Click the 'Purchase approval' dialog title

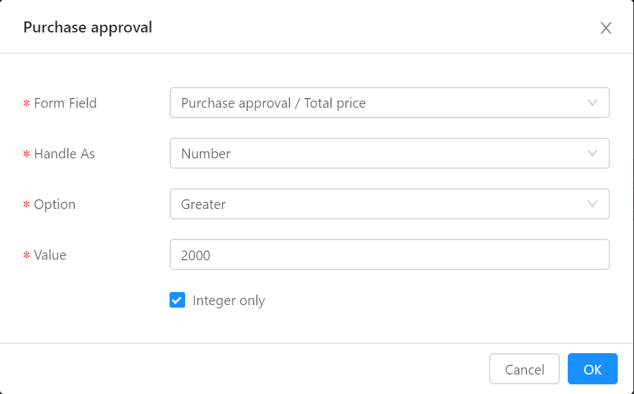[88, 27]
